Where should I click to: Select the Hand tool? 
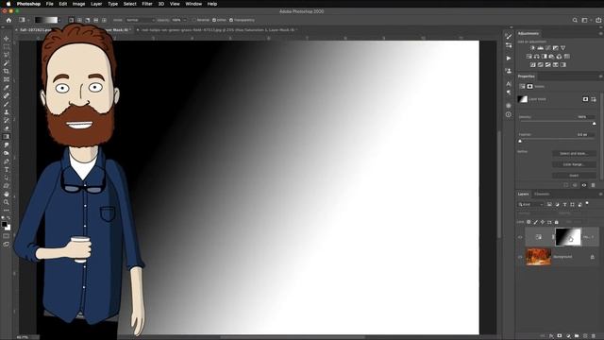(7, 194)
